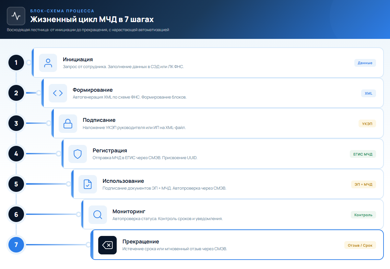Click the backspace delete icon for Прекращение
This screenshot has width=390, height=269.
tap(108, 245)
